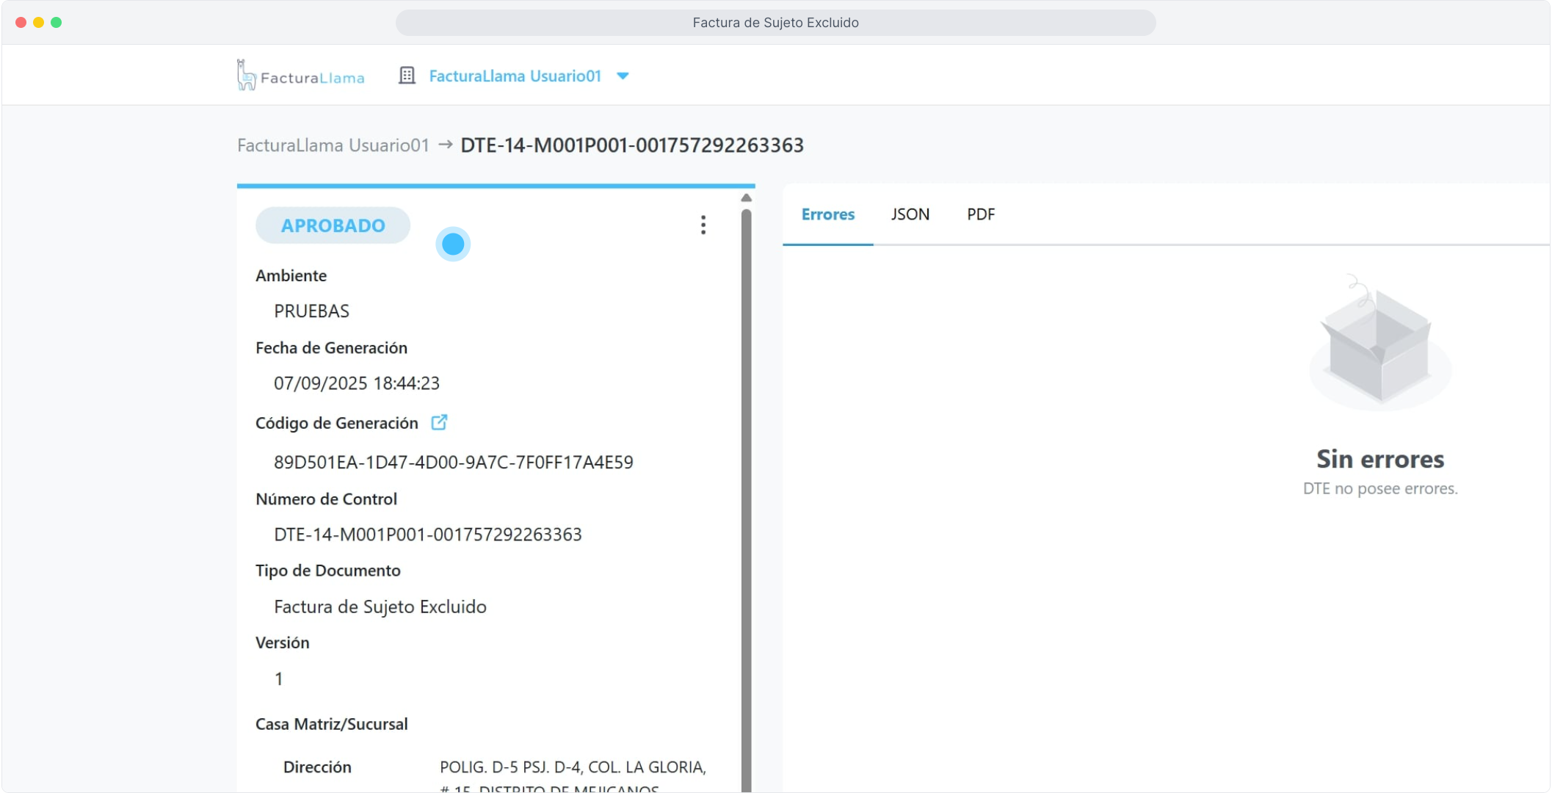Click the DTE-14 breadcrumb title

click(x=631, y=145)
